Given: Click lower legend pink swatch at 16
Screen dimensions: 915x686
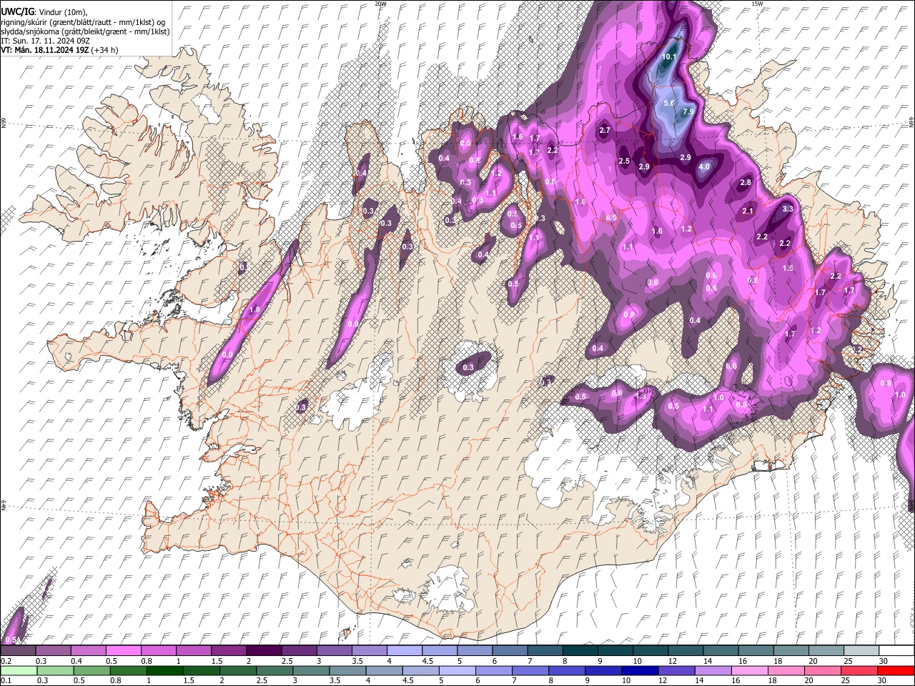Looking at the screenshot, I should coord(748,670).
